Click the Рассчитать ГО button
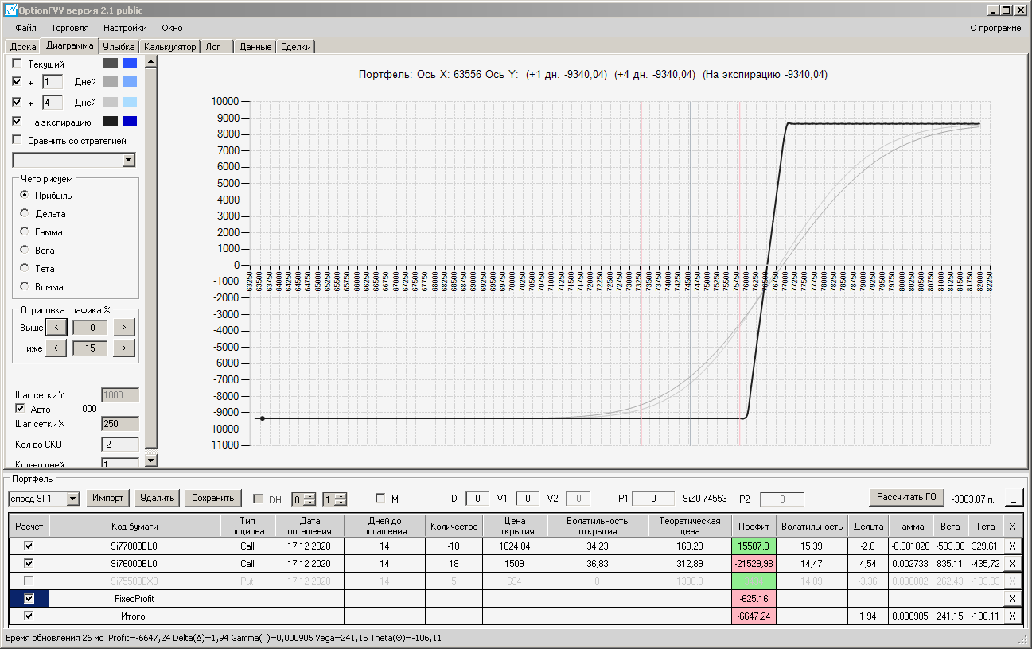Image resolution: width=1032 pixels, height=649 pixels. 906,498
